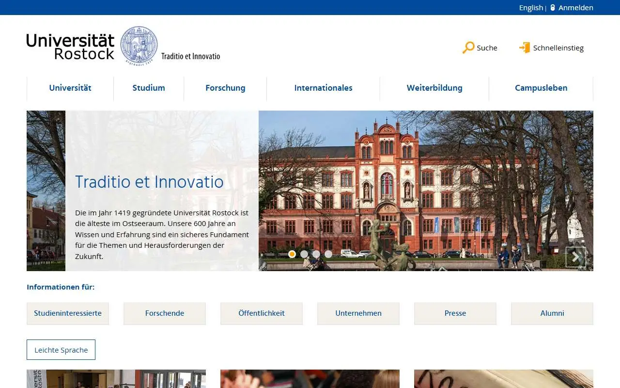Open the Schnelleinstieg quick access link

(558, 48)
